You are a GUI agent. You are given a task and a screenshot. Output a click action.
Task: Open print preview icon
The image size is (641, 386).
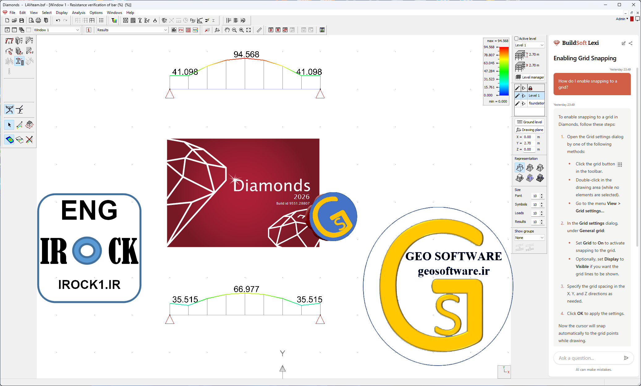(x=31, y=20)
